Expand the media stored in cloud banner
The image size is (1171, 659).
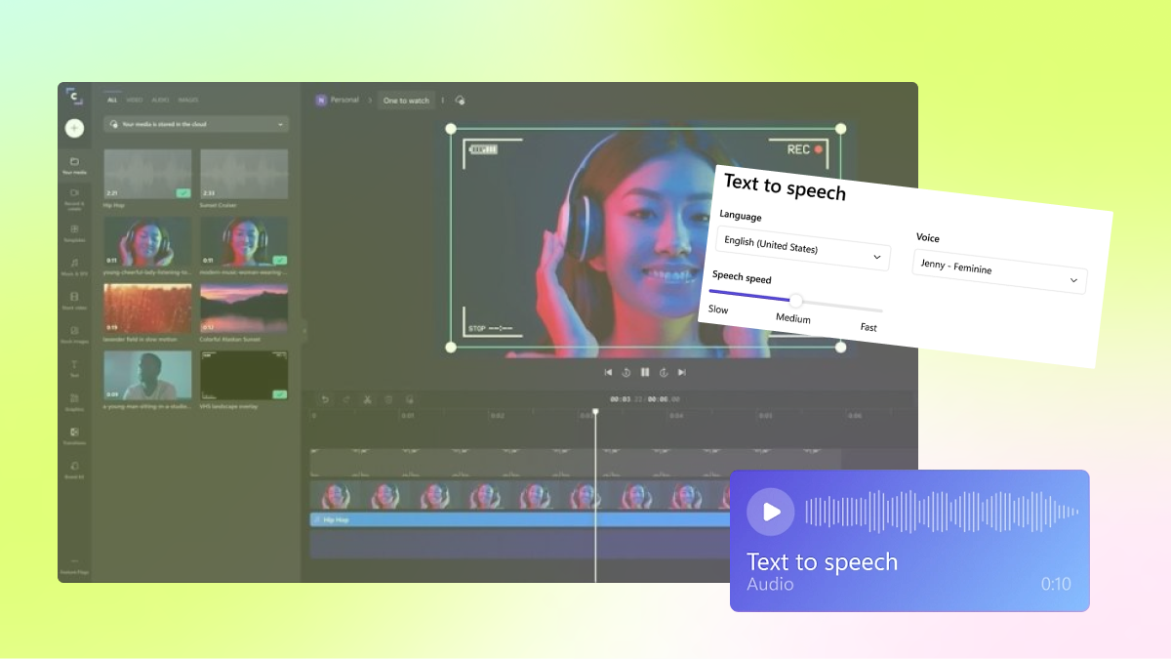click(196, 125)
